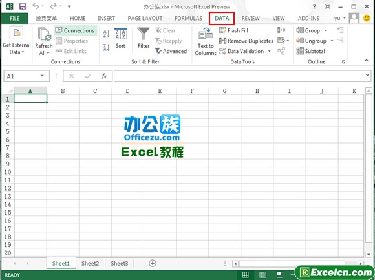Open Text to Columns wizard
This screenshot has width=375, height=280.
pyautogui.click(x=206, y=41)
